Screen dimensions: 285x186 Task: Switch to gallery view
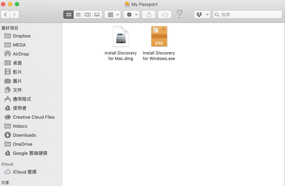click(x=97, y=15)
